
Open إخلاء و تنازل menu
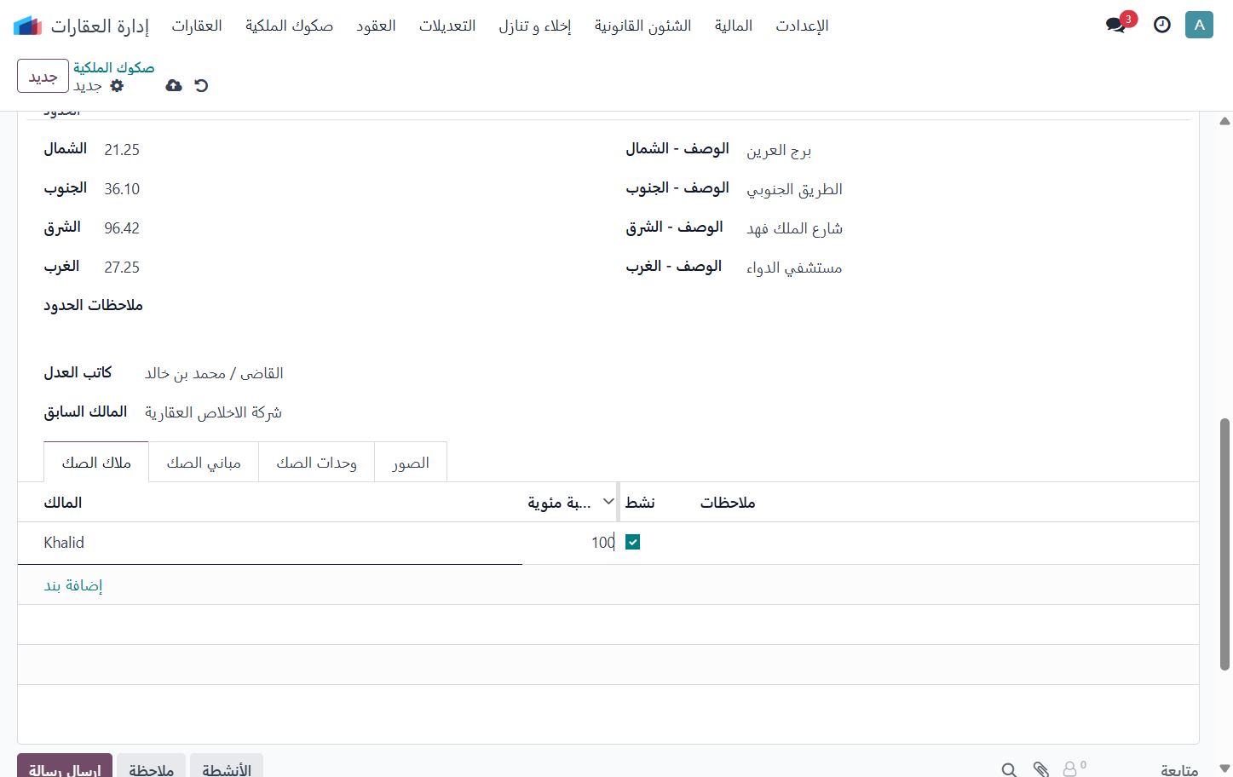535,26
